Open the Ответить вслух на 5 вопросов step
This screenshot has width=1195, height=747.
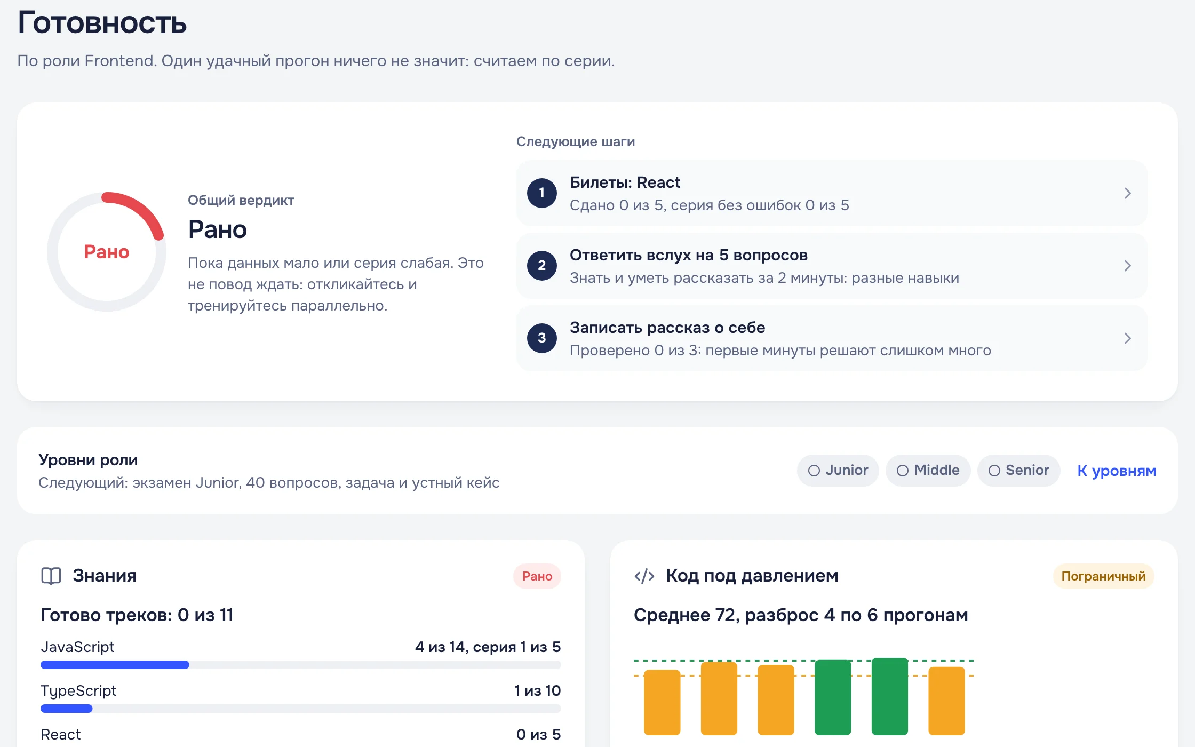pos(832,266)
